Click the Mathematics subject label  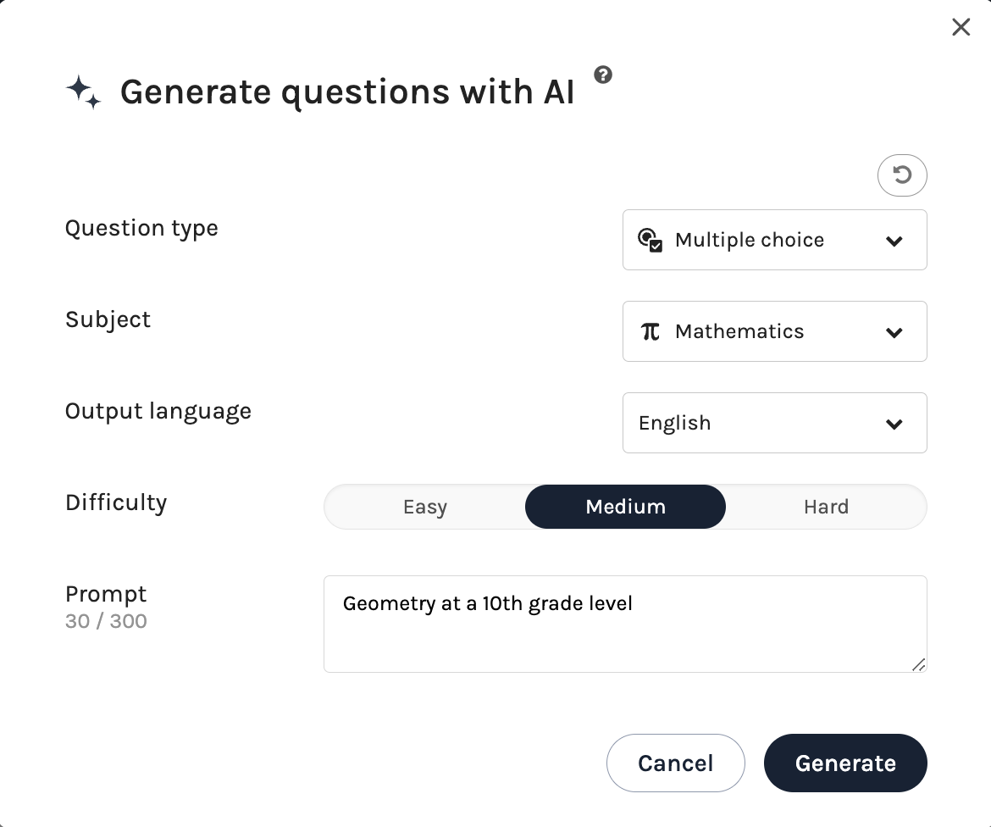point(739,331)
